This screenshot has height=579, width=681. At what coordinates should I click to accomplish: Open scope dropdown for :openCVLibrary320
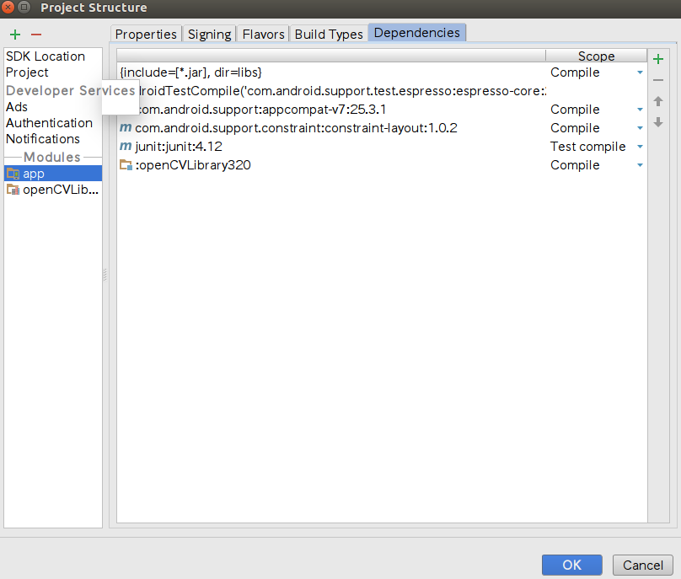[640, 165]
